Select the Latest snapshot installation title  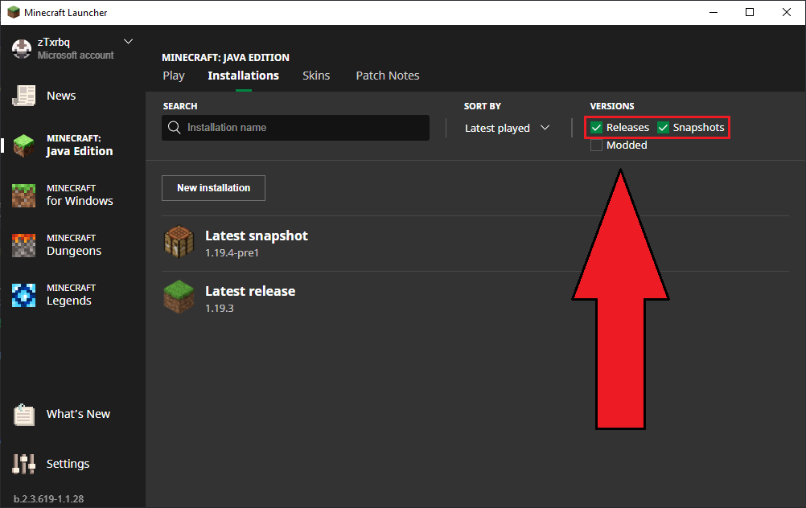click(257, 236)
